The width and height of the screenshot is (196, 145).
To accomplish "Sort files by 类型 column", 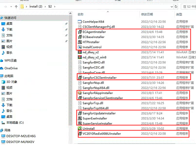I will [179, 14].
